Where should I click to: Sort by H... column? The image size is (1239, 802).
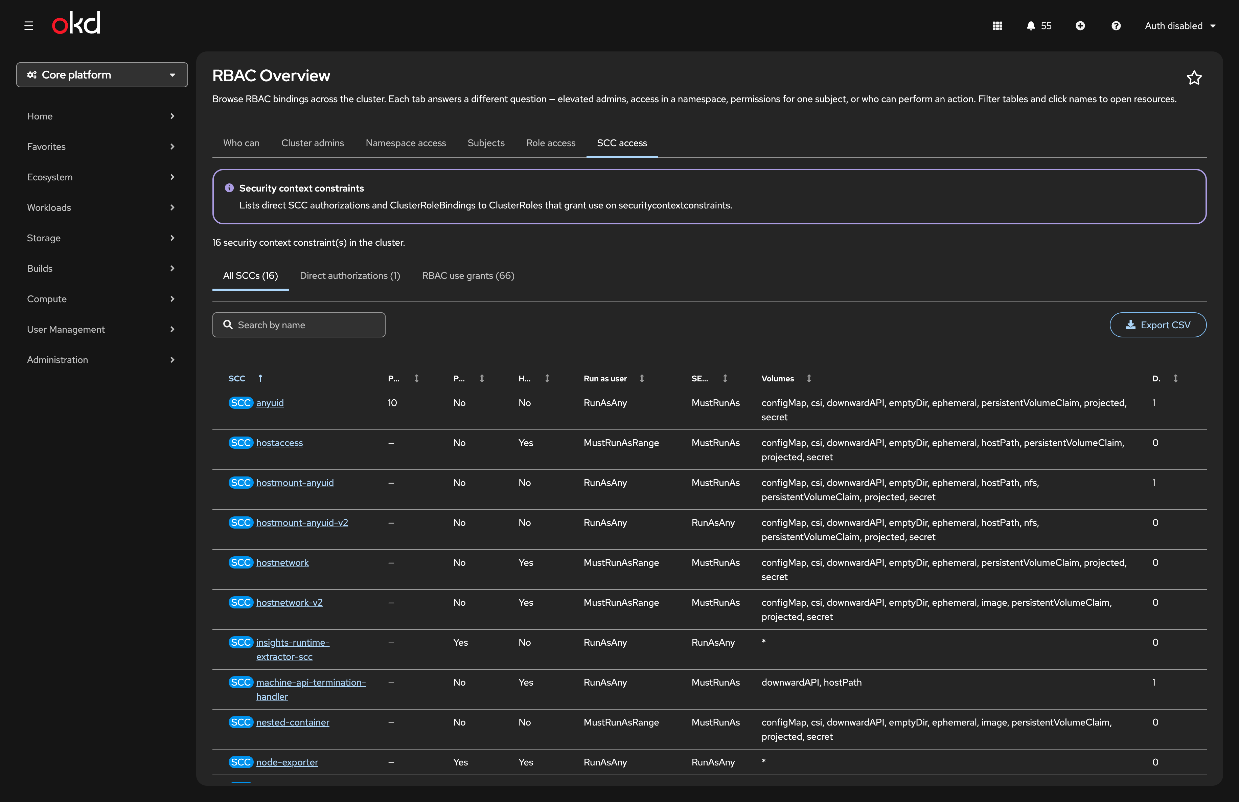click(x=547, y=378)
